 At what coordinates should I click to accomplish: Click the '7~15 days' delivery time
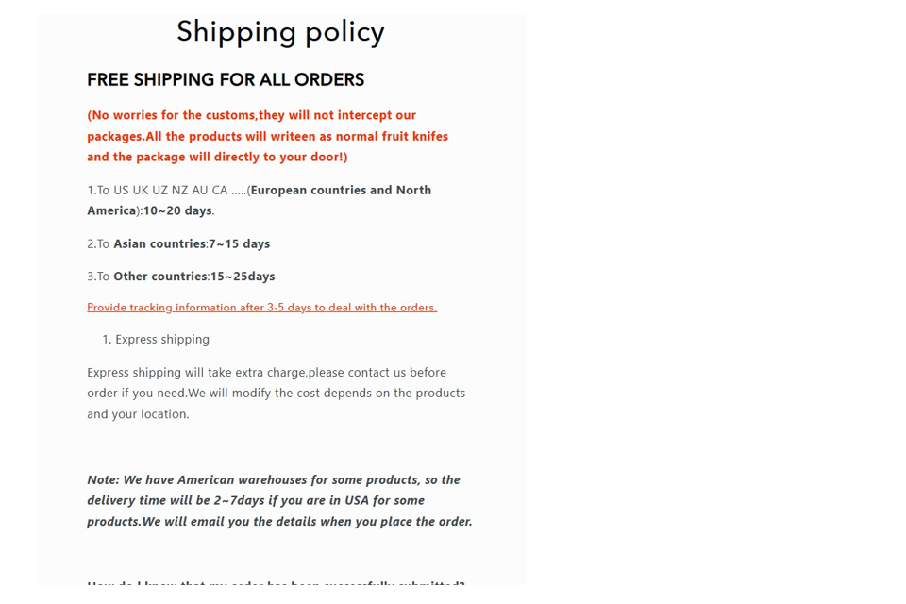pyautogui.click(x=240, y=244)
